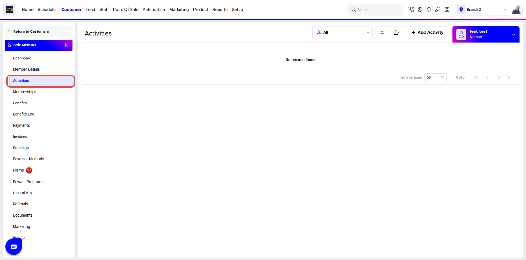Open the Lead menu
This screenshot has height=260, width=526.
pyautogui.click(x=91, y=10)
